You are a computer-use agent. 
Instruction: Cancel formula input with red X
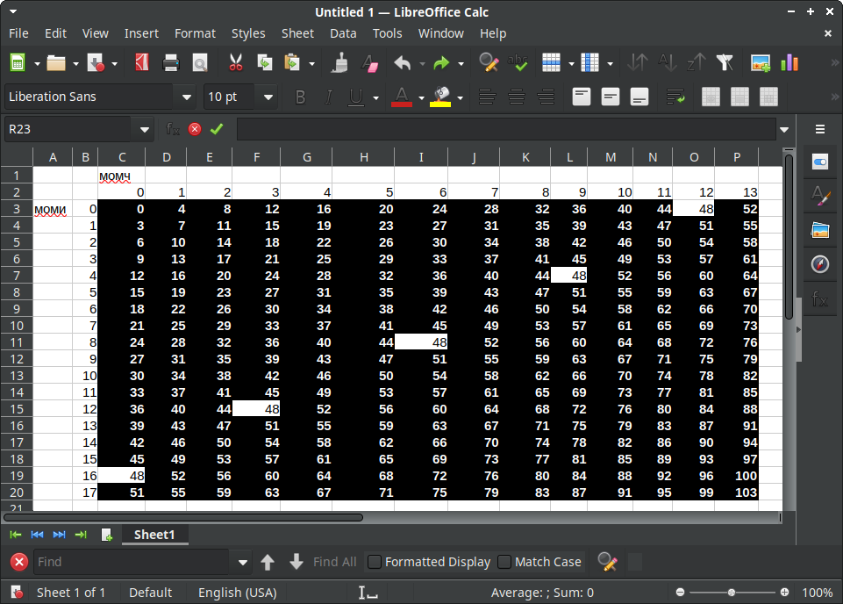[195, 129]
